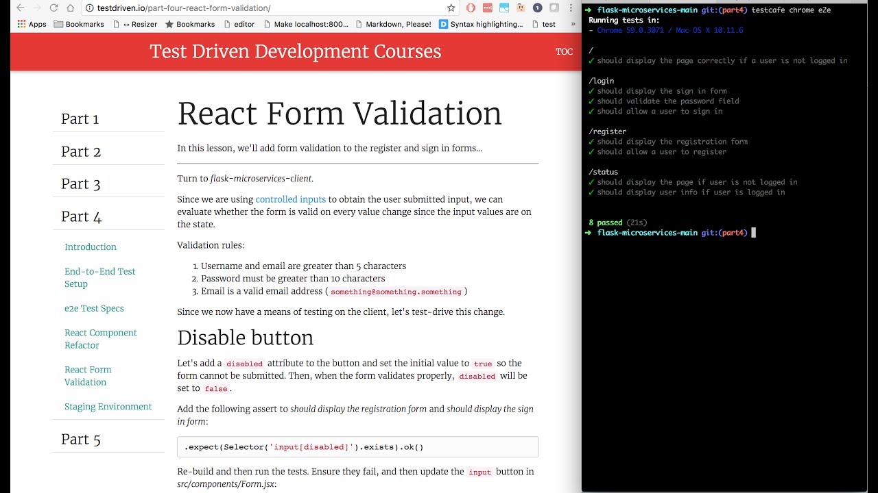Click the Test Driven Development Courses title
This screenshot has height=493, width=878.
295,51
